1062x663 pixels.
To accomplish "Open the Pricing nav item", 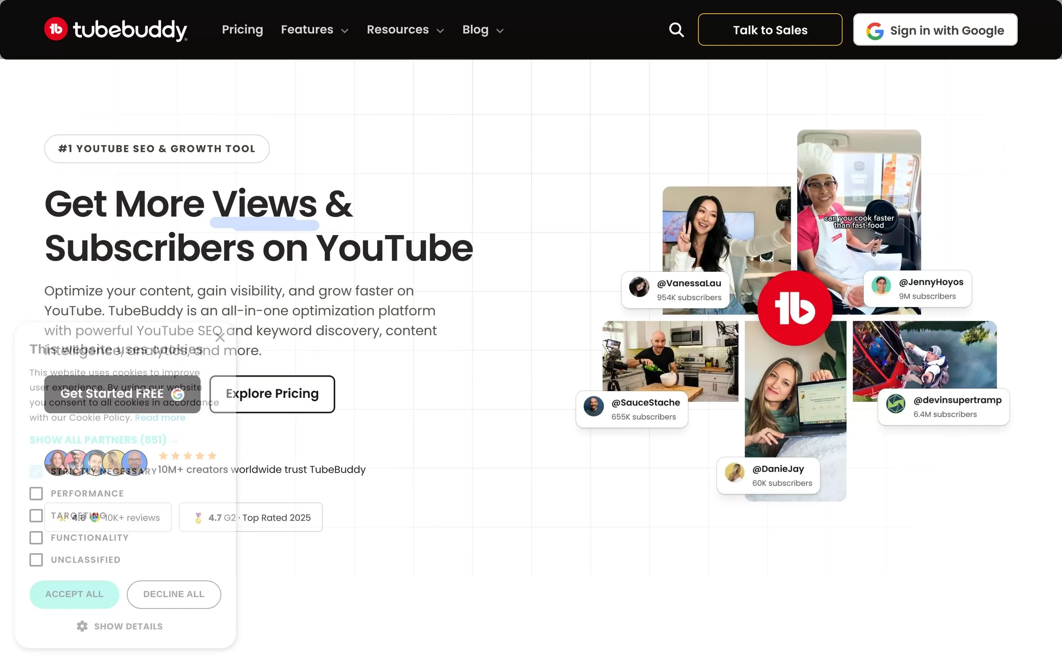I will click(x=242, y=30).
